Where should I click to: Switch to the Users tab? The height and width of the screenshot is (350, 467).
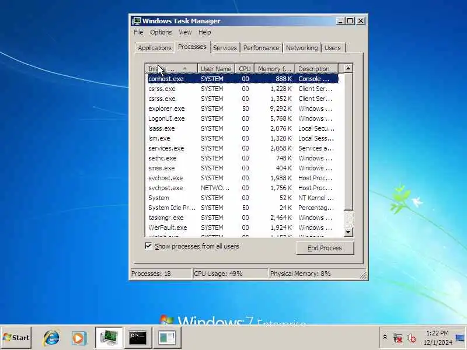[x=333, y=48]
